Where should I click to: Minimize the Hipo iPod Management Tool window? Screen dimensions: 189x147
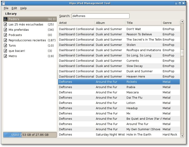click(176, 3)
